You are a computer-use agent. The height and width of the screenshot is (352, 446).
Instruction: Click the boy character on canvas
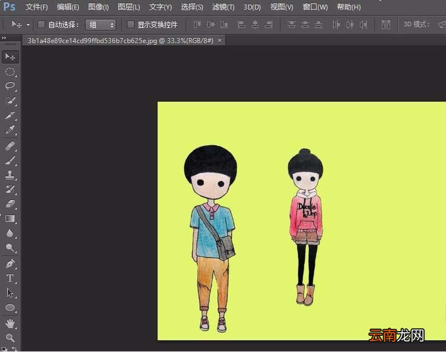point(211,239)
